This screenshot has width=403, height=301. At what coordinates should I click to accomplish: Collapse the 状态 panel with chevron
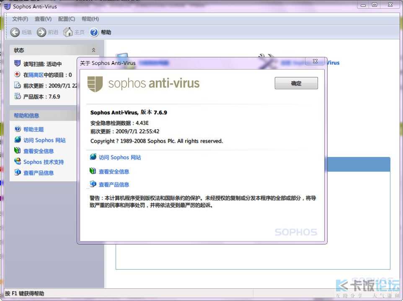(x=93, y=50)
